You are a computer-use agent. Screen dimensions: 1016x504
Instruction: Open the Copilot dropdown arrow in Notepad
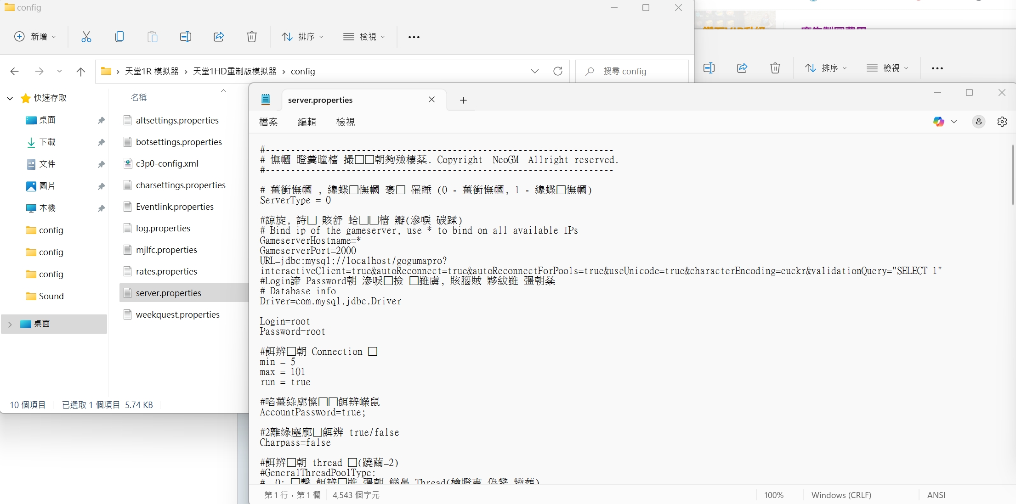point(954,122)
